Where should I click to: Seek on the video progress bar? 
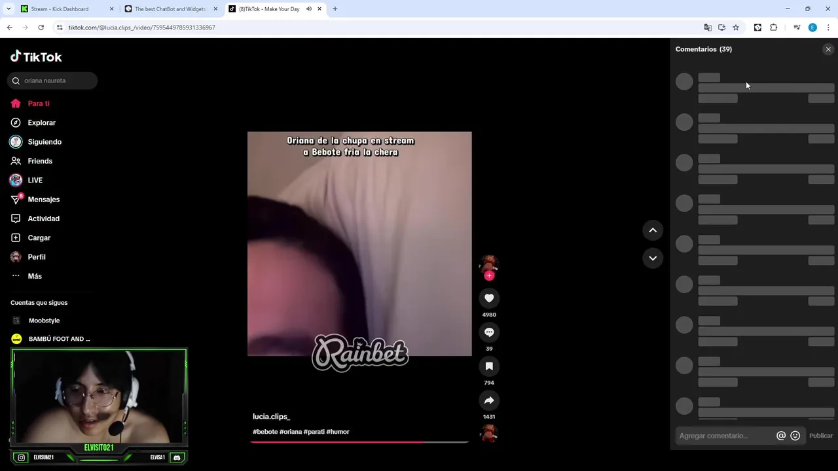point(359,442)
